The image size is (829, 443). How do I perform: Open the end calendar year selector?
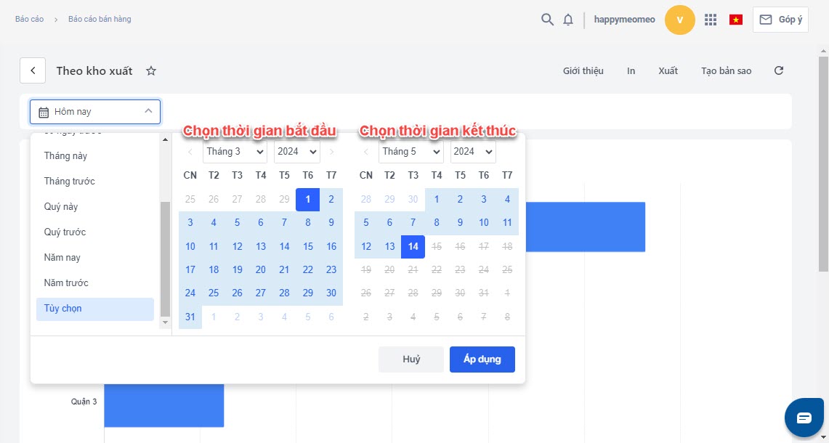pos(473,152)
